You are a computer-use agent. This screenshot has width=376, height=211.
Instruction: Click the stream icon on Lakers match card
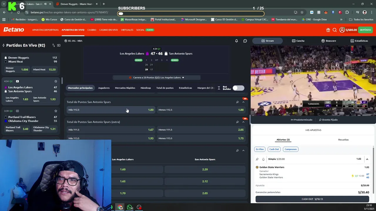pos(17,81)
